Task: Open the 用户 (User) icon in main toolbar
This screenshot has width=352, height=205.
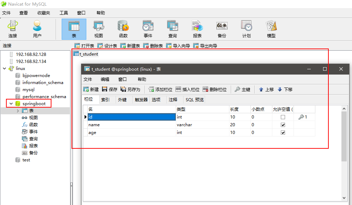Action: pos(37,29)
